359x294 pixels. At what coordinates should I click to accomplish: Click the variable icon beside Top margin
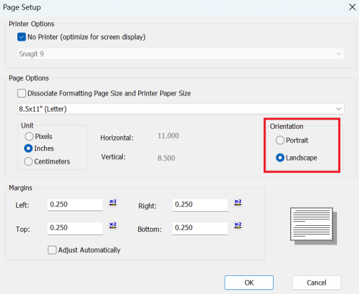(x=113, y=225)
